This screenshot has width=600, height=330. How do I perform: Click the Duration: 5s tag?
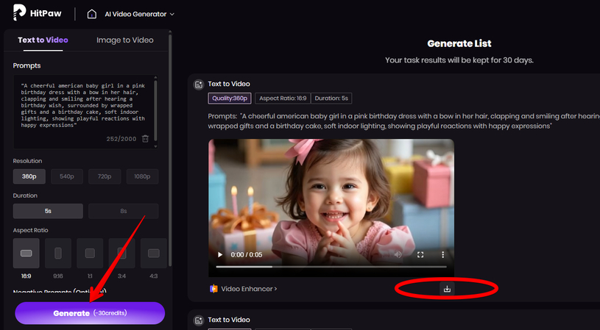[331, 98]
